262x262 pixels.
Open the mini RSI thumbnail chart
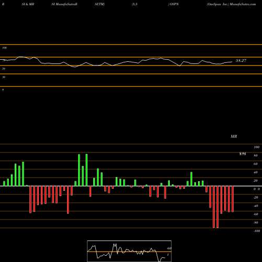[129, 251]
